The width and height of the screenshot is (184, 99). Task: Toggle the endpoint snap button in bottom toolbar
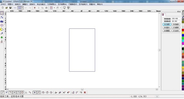pos(3,92)
